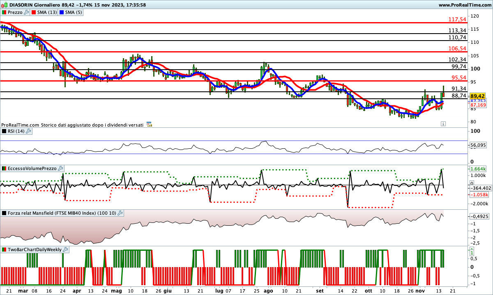493x295 pixels.
Task: Click the giu label on time axis
Action: pyautogui.click(x=167, y=290)
